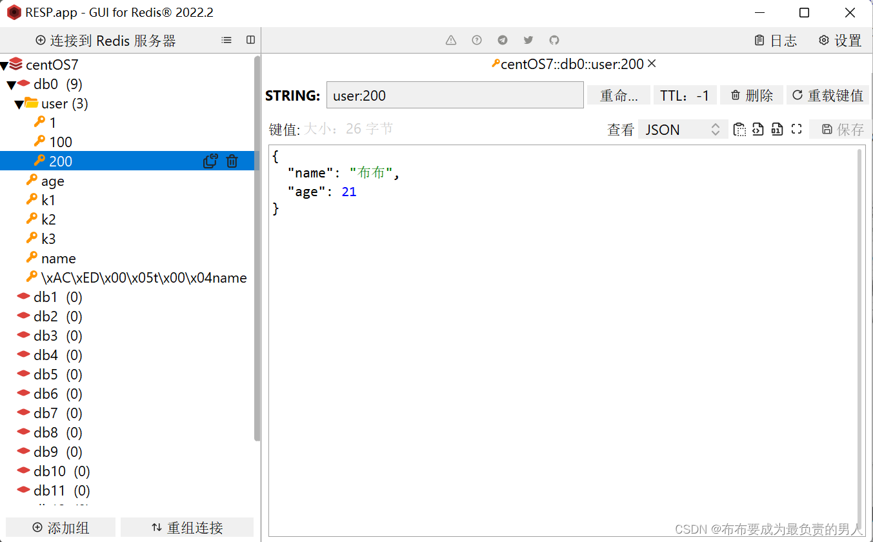This screenshot has height=542, width=873.
Task: Open the GitHub icon in toolbar
Action: click(x=554, y=40)
